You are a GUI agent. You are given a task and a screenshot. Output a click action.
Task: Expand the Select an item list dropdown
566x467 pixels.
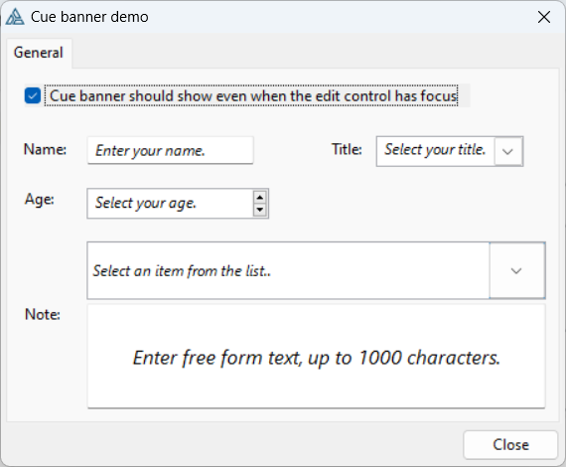(x=516, y=270)
